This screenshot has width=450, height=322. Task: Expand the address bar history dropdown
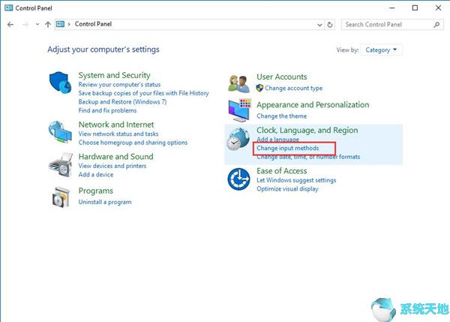click(319, 25)
